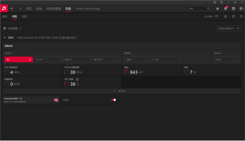The height and width of the screenshot is (141, 245).
Task: Select the 自定义 custom manual tuning
Action: (226, 60)
